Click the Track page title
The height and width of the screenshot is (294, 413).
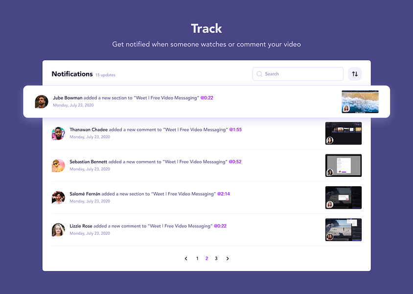pyautogui.click(x=206, y=28)
